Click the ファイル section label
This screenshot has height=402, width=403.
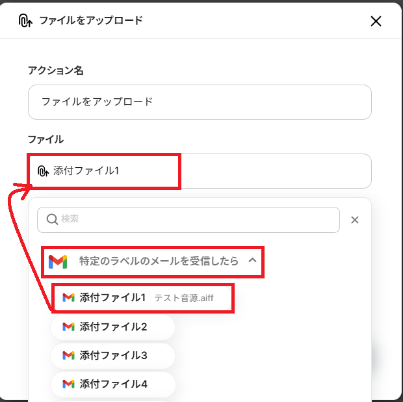(45, 139)
